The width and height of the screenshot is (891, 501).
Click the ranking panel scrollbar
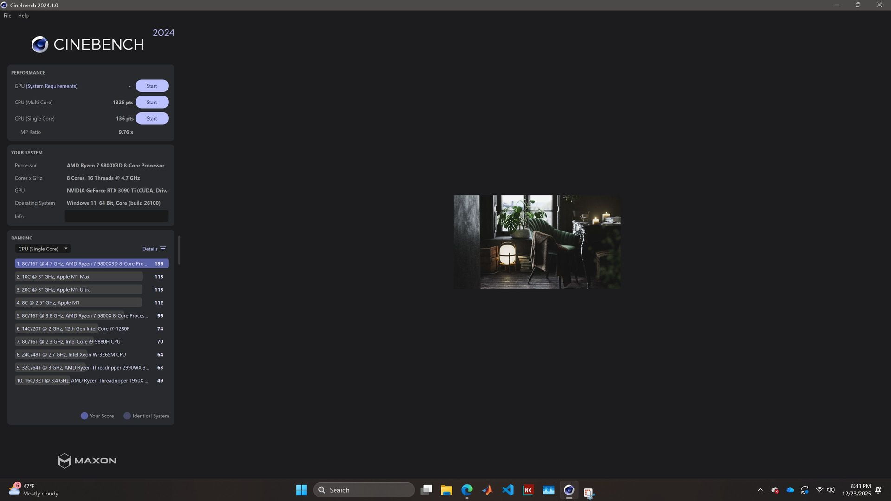(x=179, y=250)
